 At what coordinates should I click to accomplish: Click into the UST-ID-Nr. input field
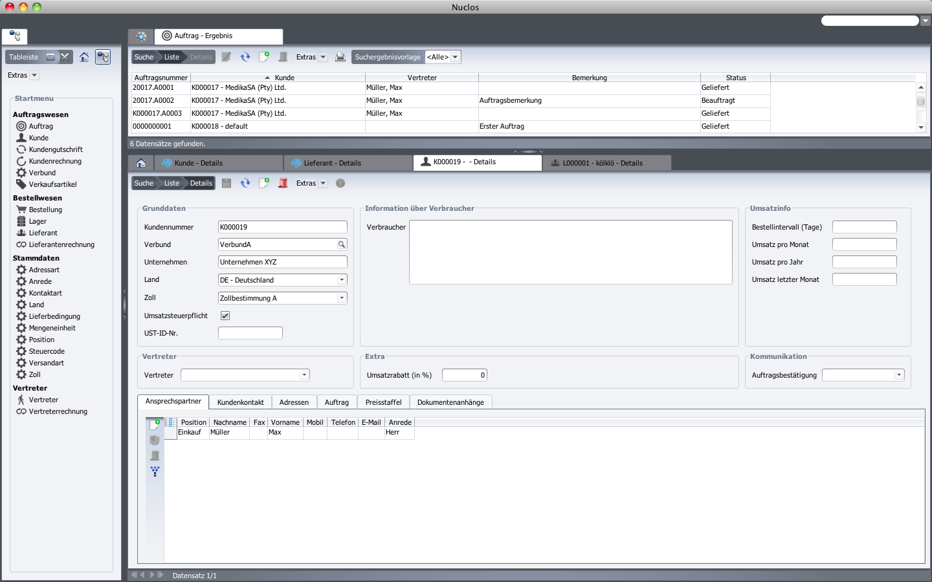pyautogui.click(x=250, y=332)
